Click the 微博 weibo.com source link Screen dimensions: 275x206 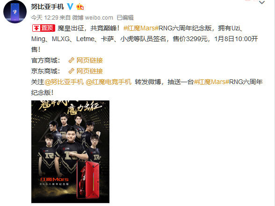[x=93, y=18]
